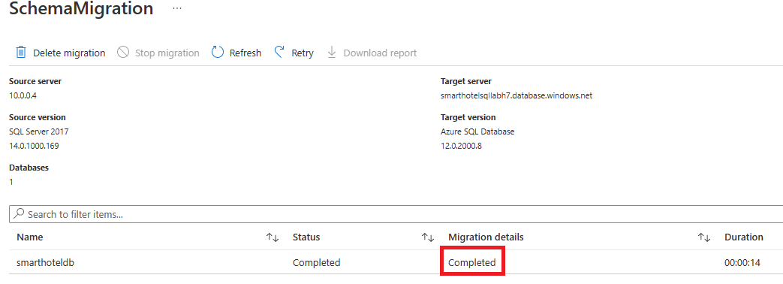Click the magnifier icon in search box
783x284 pixels.
click(19, 213)
